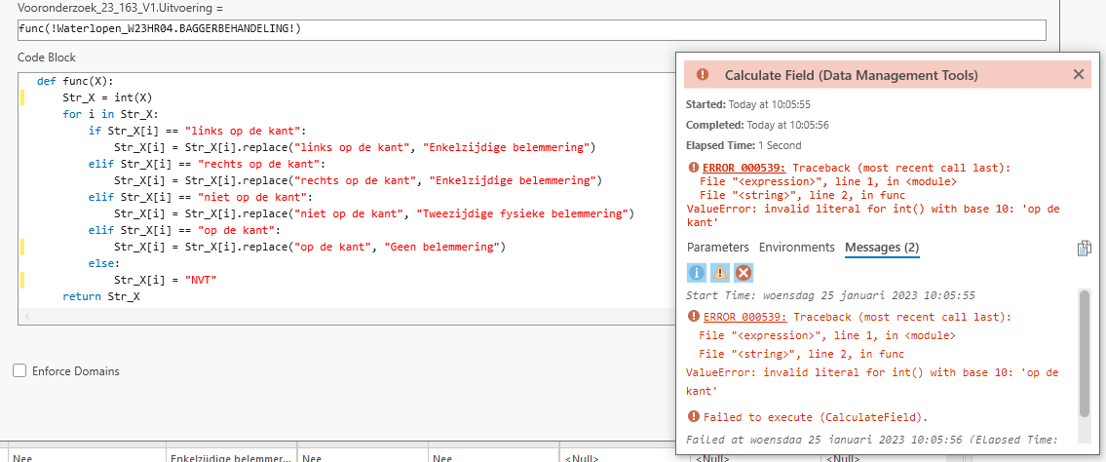Click the 'for i in Str_X:' line
The width and height of the screenshot is (1106, 462).
tap(111, 114)
